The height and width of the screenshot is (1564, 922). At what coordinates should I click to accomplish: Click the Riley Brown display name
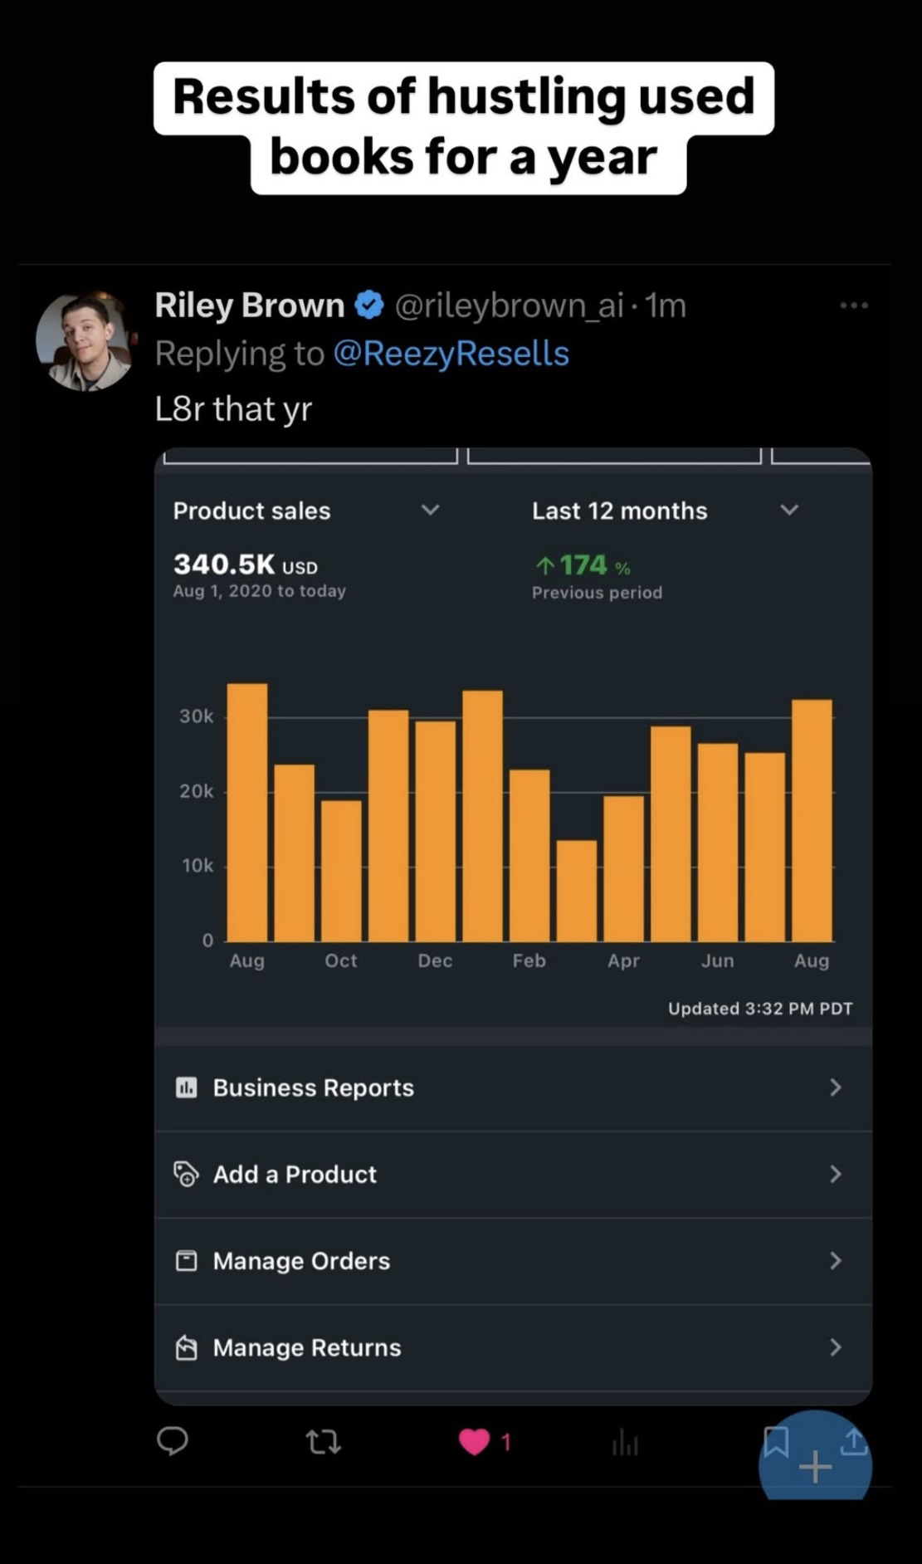click(249, 305)
